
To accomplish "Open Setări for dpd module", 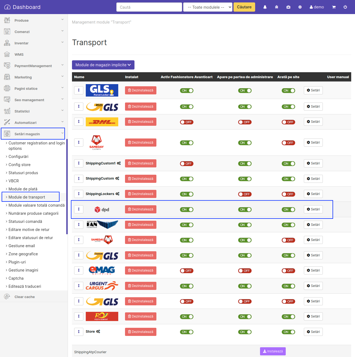I will pos(313,209).
